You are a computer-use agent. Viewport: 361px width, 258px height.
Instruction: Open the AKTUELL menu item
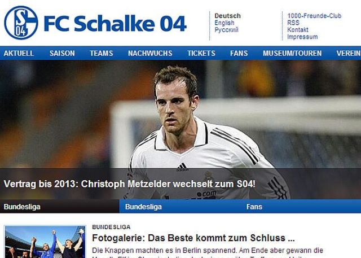(x=19, y=53)
